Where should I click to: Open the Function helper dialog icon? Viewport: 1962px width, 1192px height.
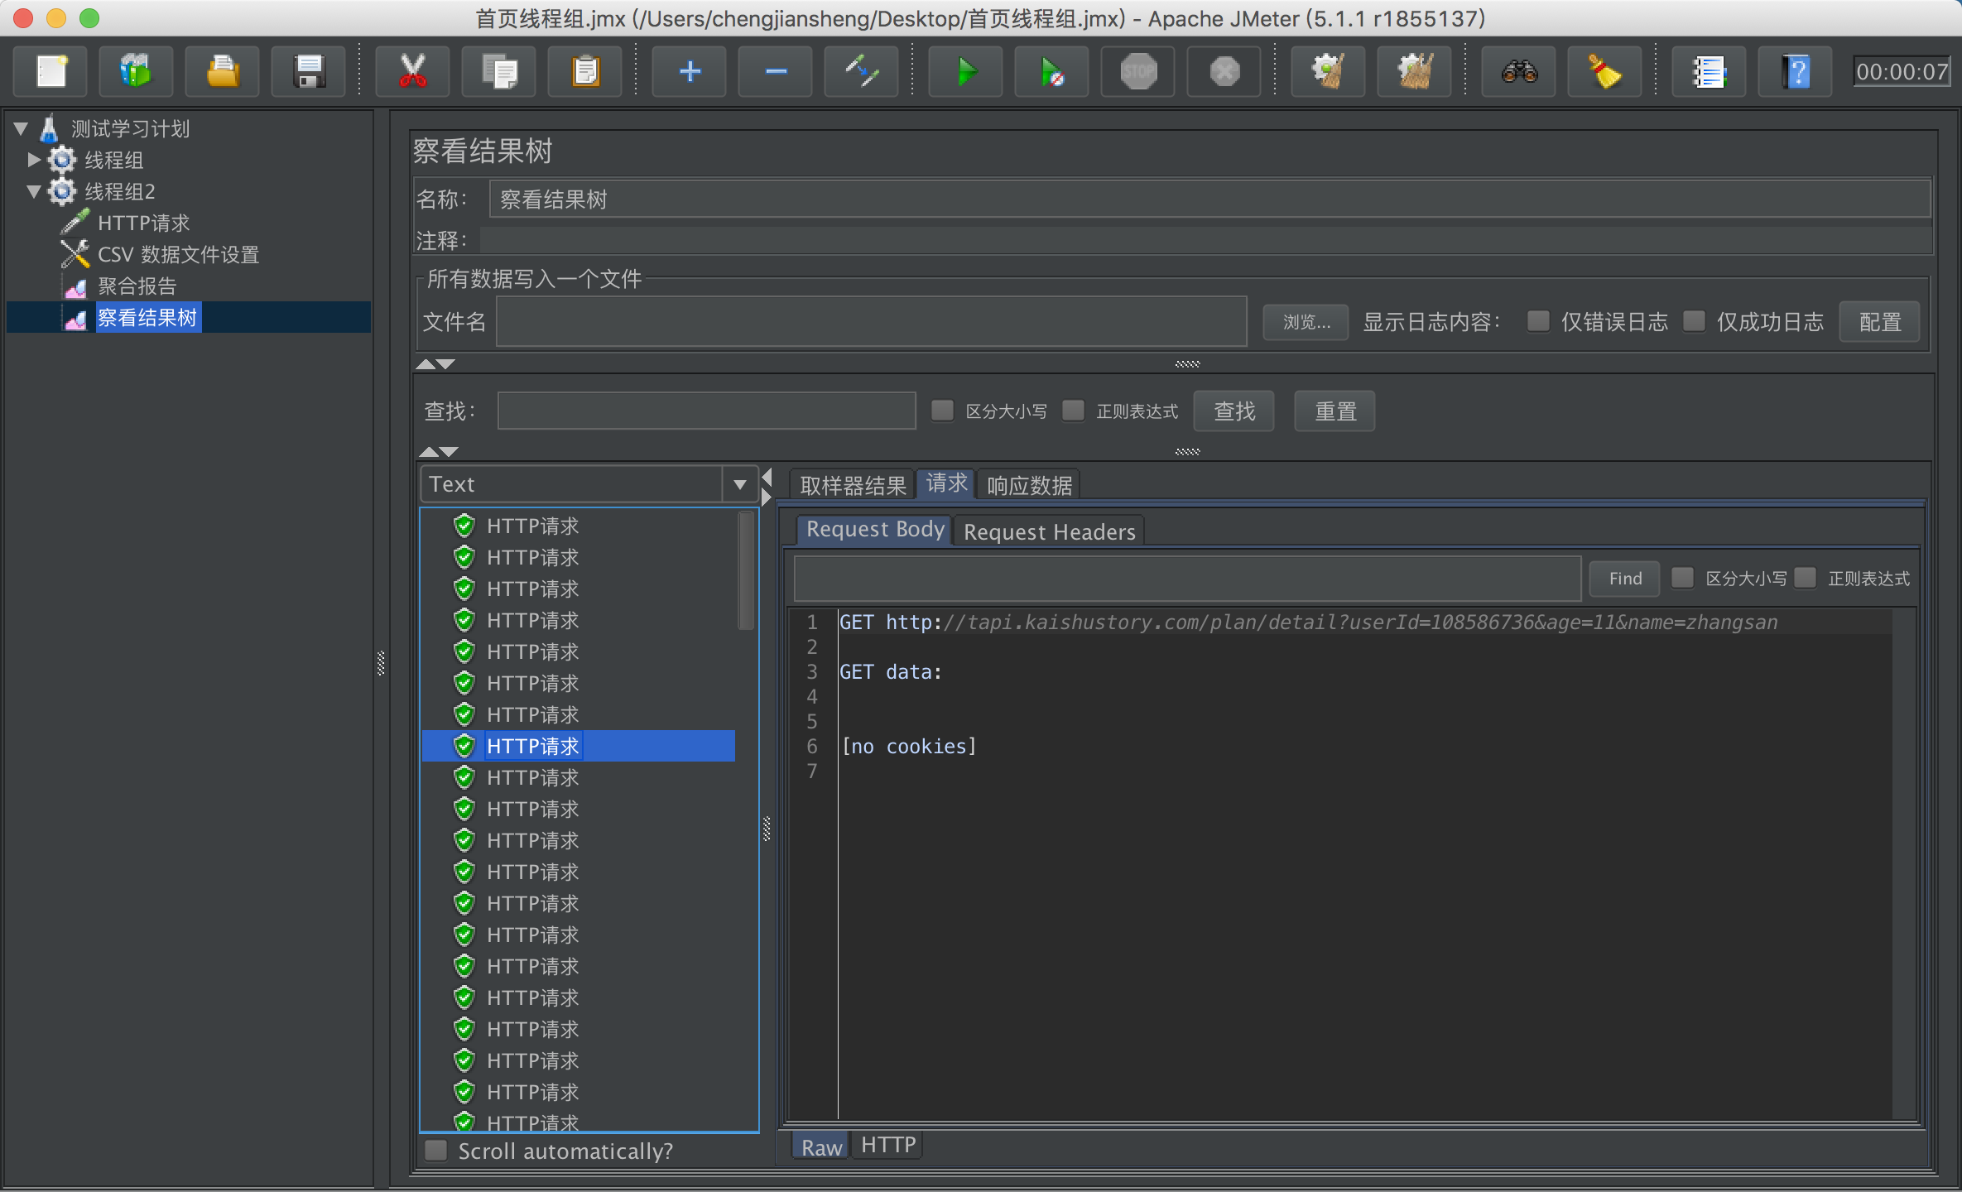[x=1710, y=71]
